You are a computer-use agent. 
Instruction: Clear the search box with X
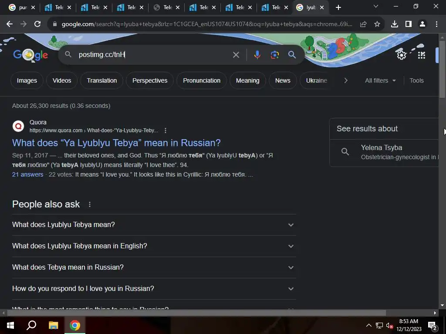pyautogui.click(x=236, y=54)
